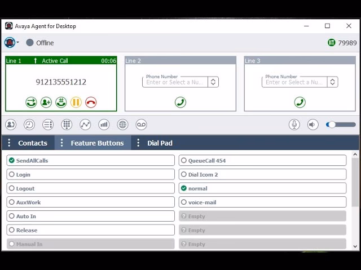Open the Contacts toolbar icon
The width and height of the screenshot is (361, 270).
coord(11,125)
